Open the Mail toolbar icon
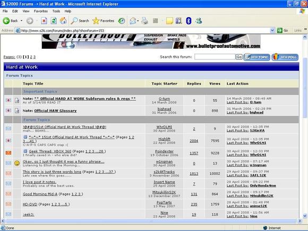Screen dimensions: 308x231 click(x=133, y=21)
